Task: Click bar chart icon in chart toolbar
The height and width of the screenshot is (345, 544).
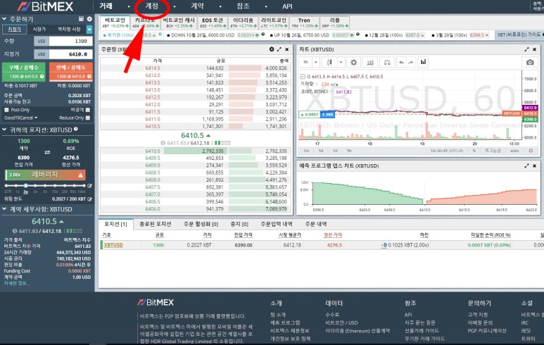Action: 423,62
